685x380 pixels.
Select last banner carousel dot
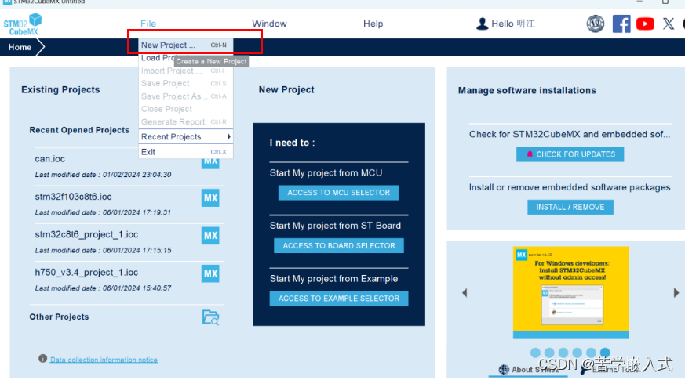coord(605,353)
